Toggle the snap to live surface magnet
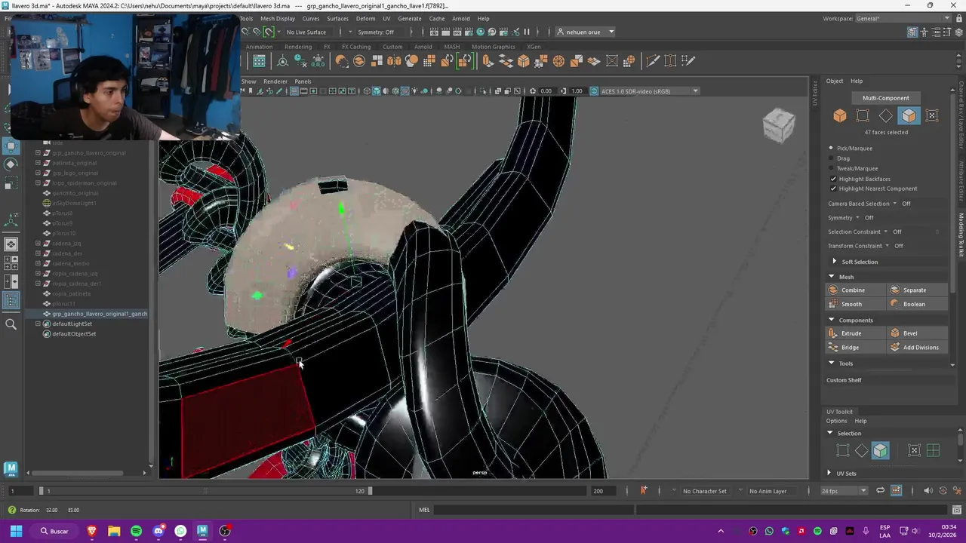The width and height of the screenshot is (966, 543). point(269,32)
